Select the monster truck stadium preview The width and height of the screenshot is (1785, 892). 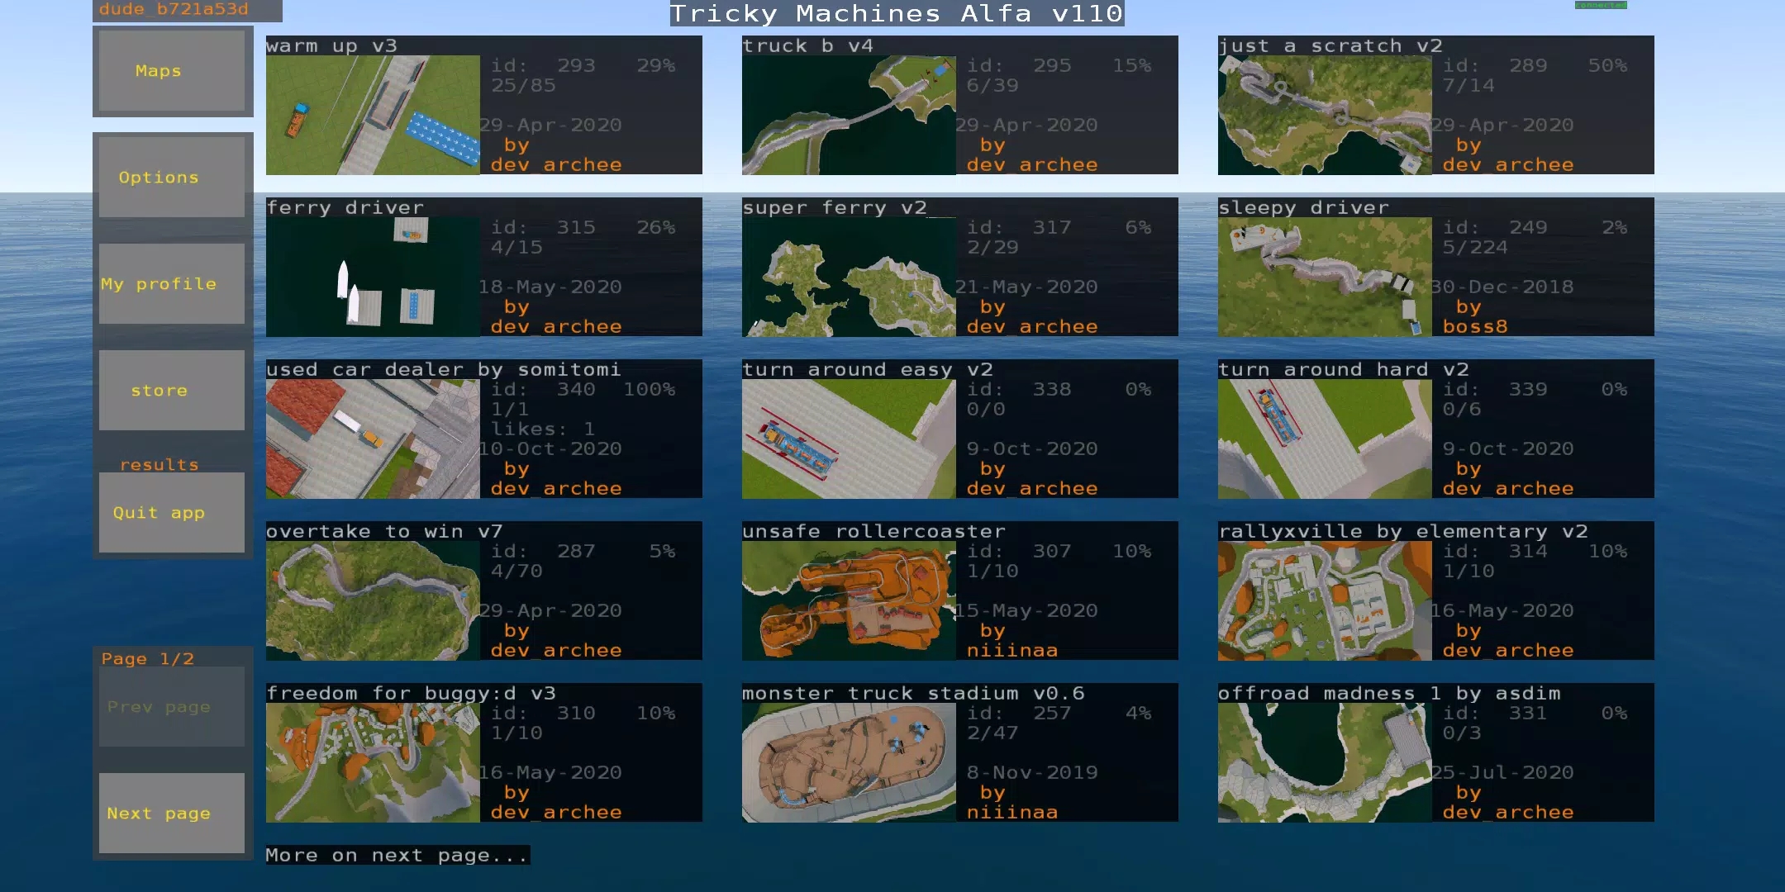coord(849,762)
